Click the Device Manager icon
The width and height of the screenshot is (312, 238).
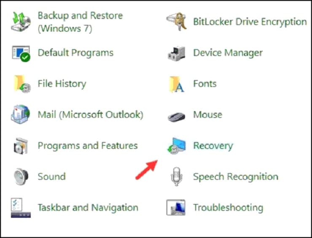click(176, 53)
